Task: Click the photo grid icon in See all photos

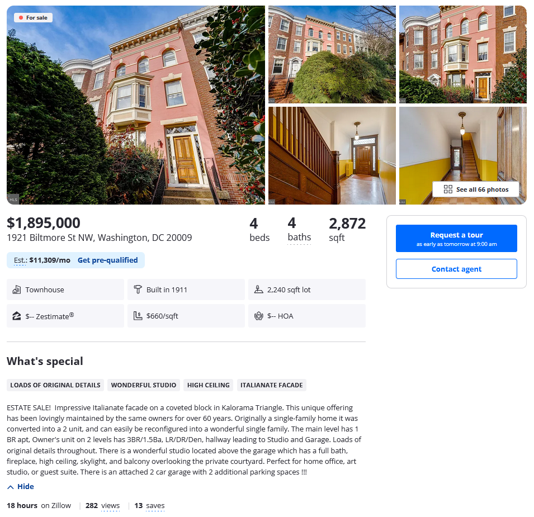Action: (x=448, y=189)
